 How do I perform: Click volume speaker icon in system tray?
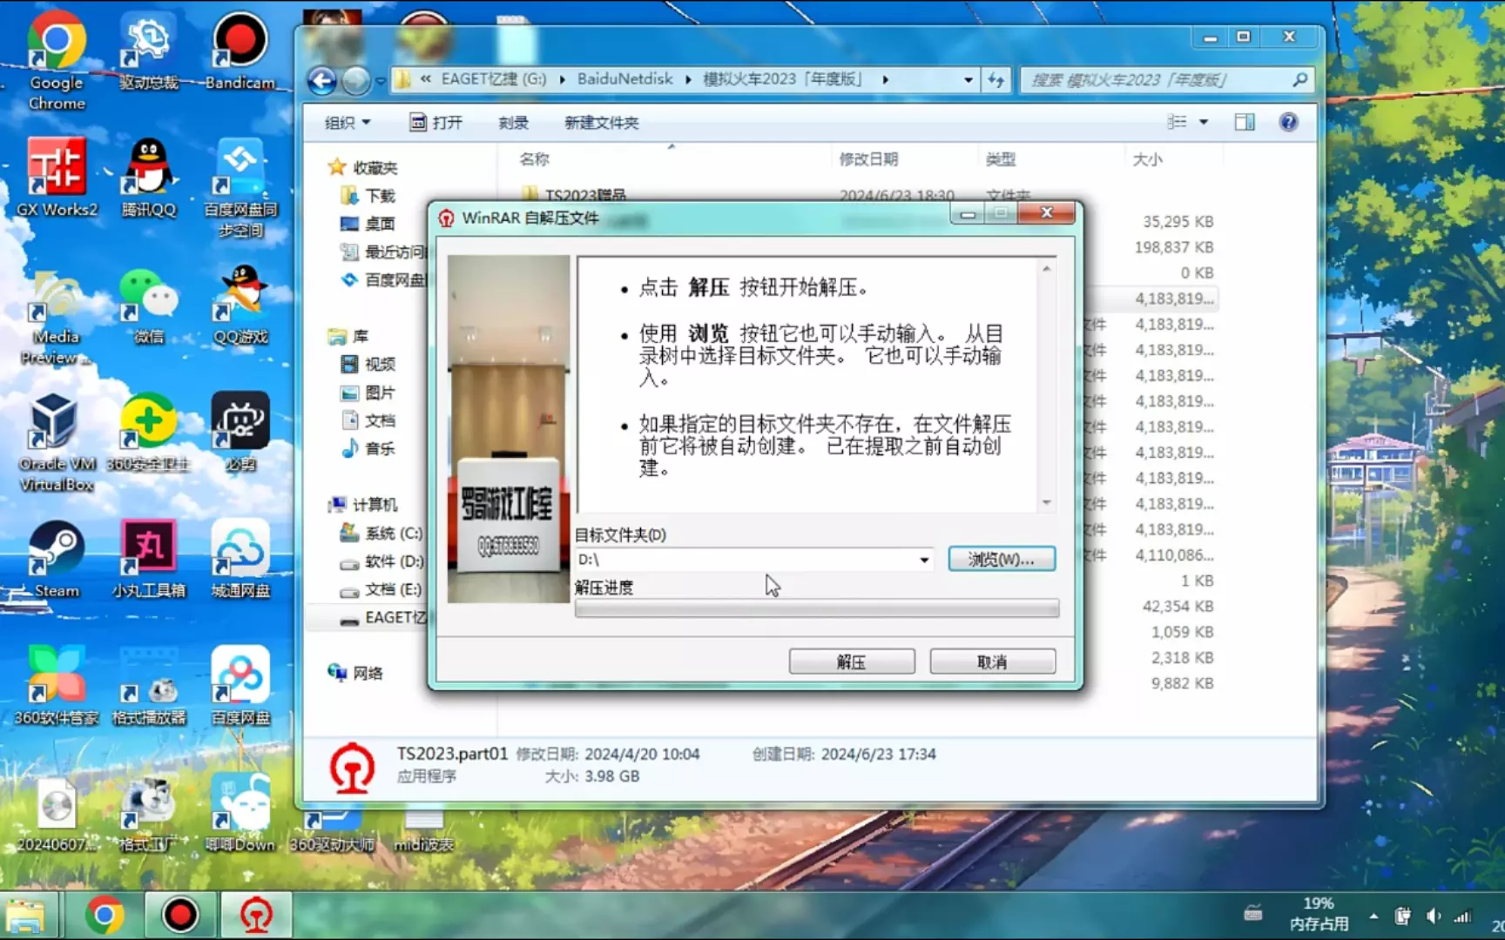[1434, 916]
